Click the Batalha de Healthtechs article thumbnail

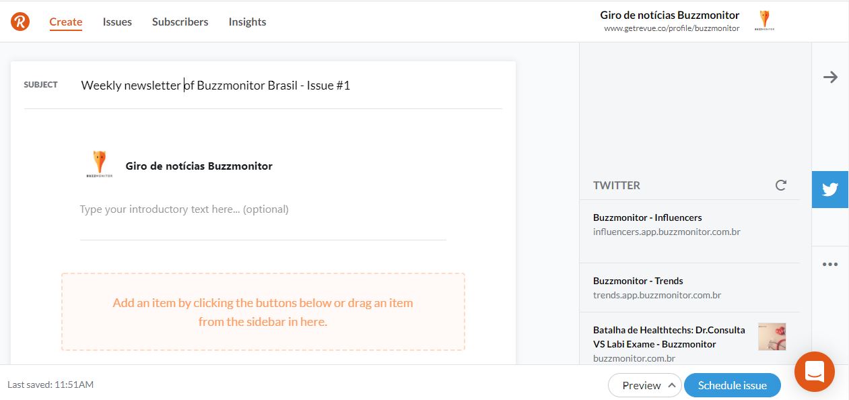click(772, 337)
